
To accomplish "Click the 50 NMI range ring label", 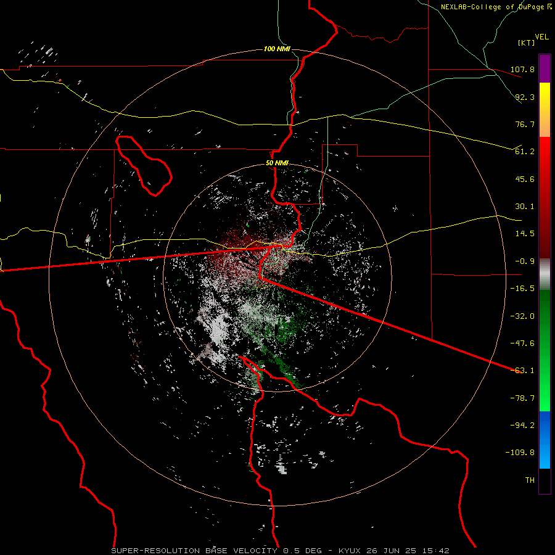I will point(277,163).
